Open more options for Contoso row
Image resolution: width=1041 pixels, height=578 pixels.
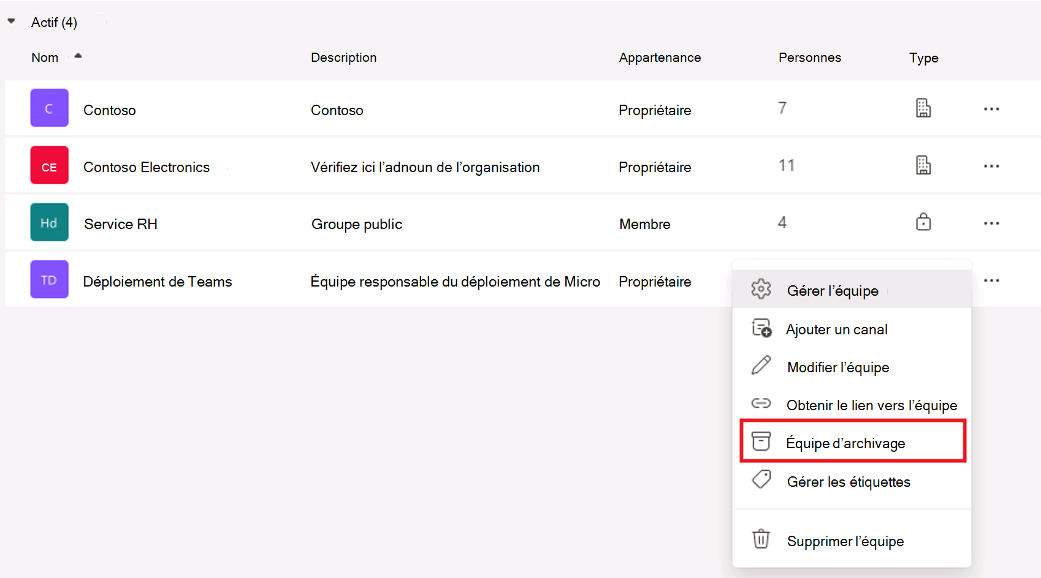point(991,109)
